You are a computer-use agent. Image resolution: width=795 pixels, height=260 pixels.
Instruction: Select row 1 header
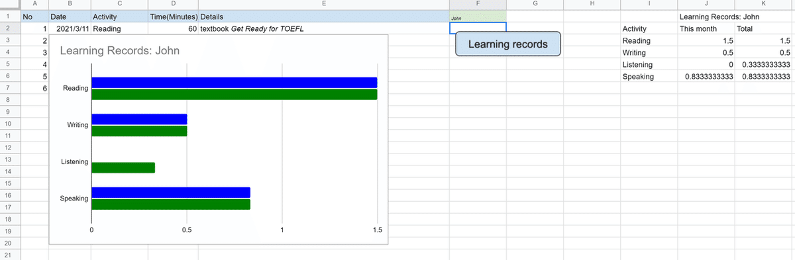(x=10, y=16)
